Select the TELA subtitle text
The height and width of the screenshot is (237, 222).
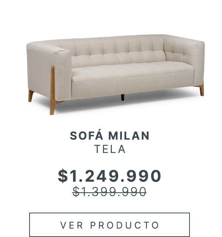pyautogui.click(x=110, y=149)
